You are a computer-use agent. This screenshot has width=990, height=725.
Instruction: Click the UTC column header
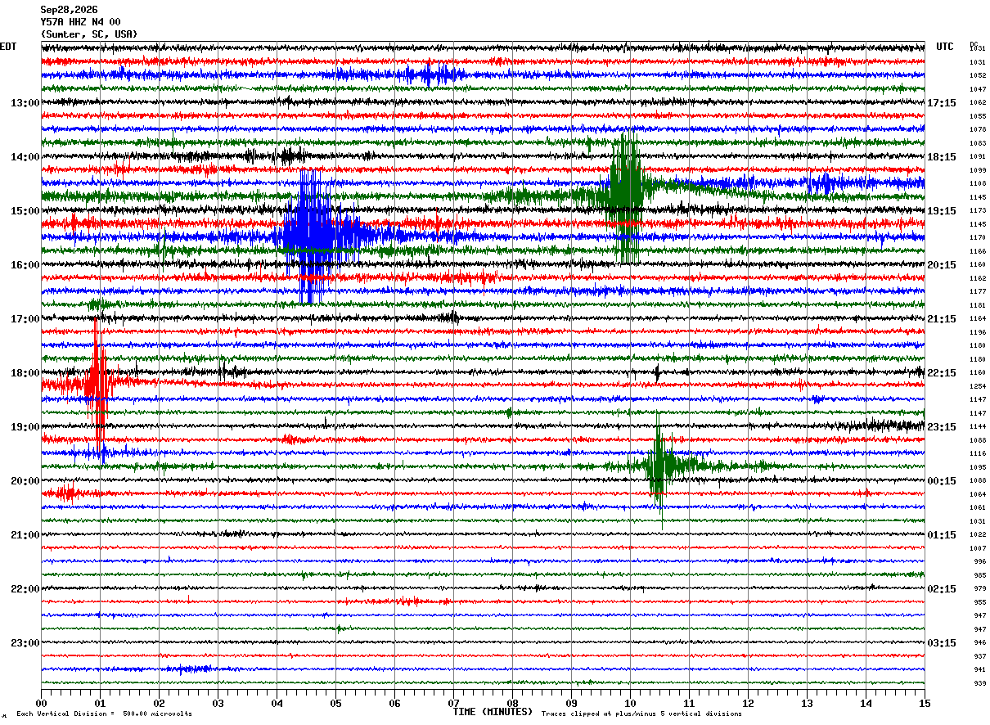pyautogui.click(x=945, y=47)
